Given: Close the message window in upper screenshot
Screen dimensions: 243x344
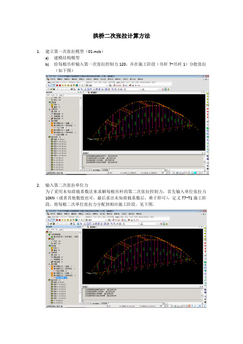Looking at the screenshot, I should tap(205, 153).
